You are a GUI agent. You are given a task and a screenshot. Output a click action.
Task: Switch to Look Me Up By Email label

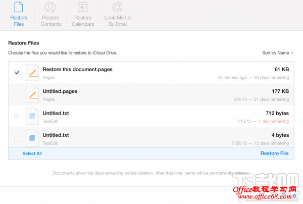point(118,21)
